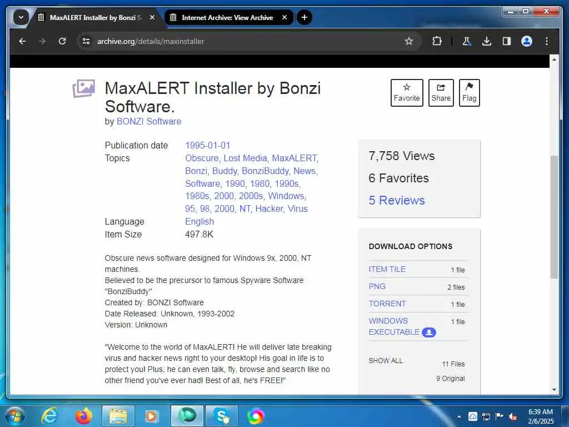The height and width of the screenshot is (427, 569).
Task: Click the muted volume tray icon
Action: 513,416
